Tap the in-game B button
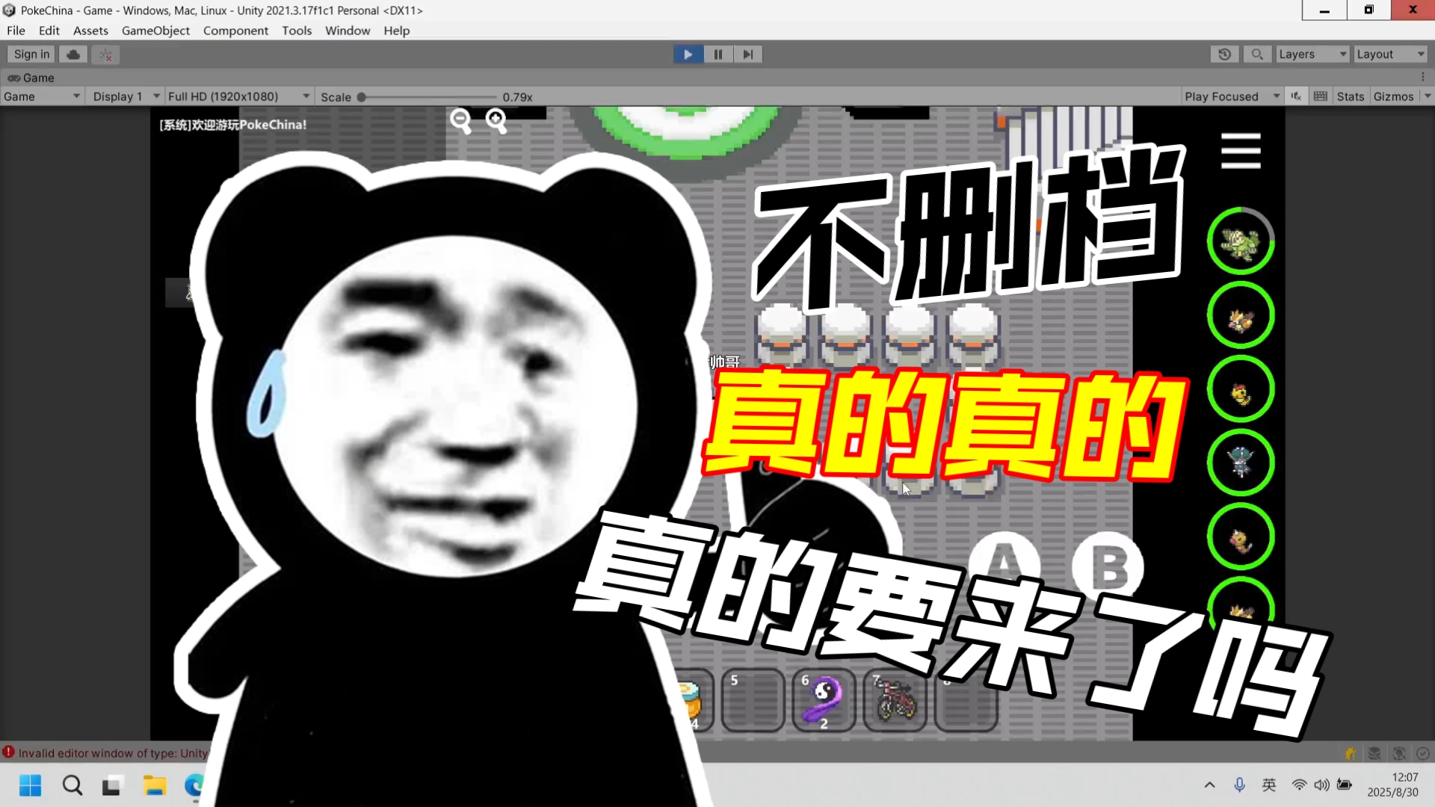 coord(1108,568)
